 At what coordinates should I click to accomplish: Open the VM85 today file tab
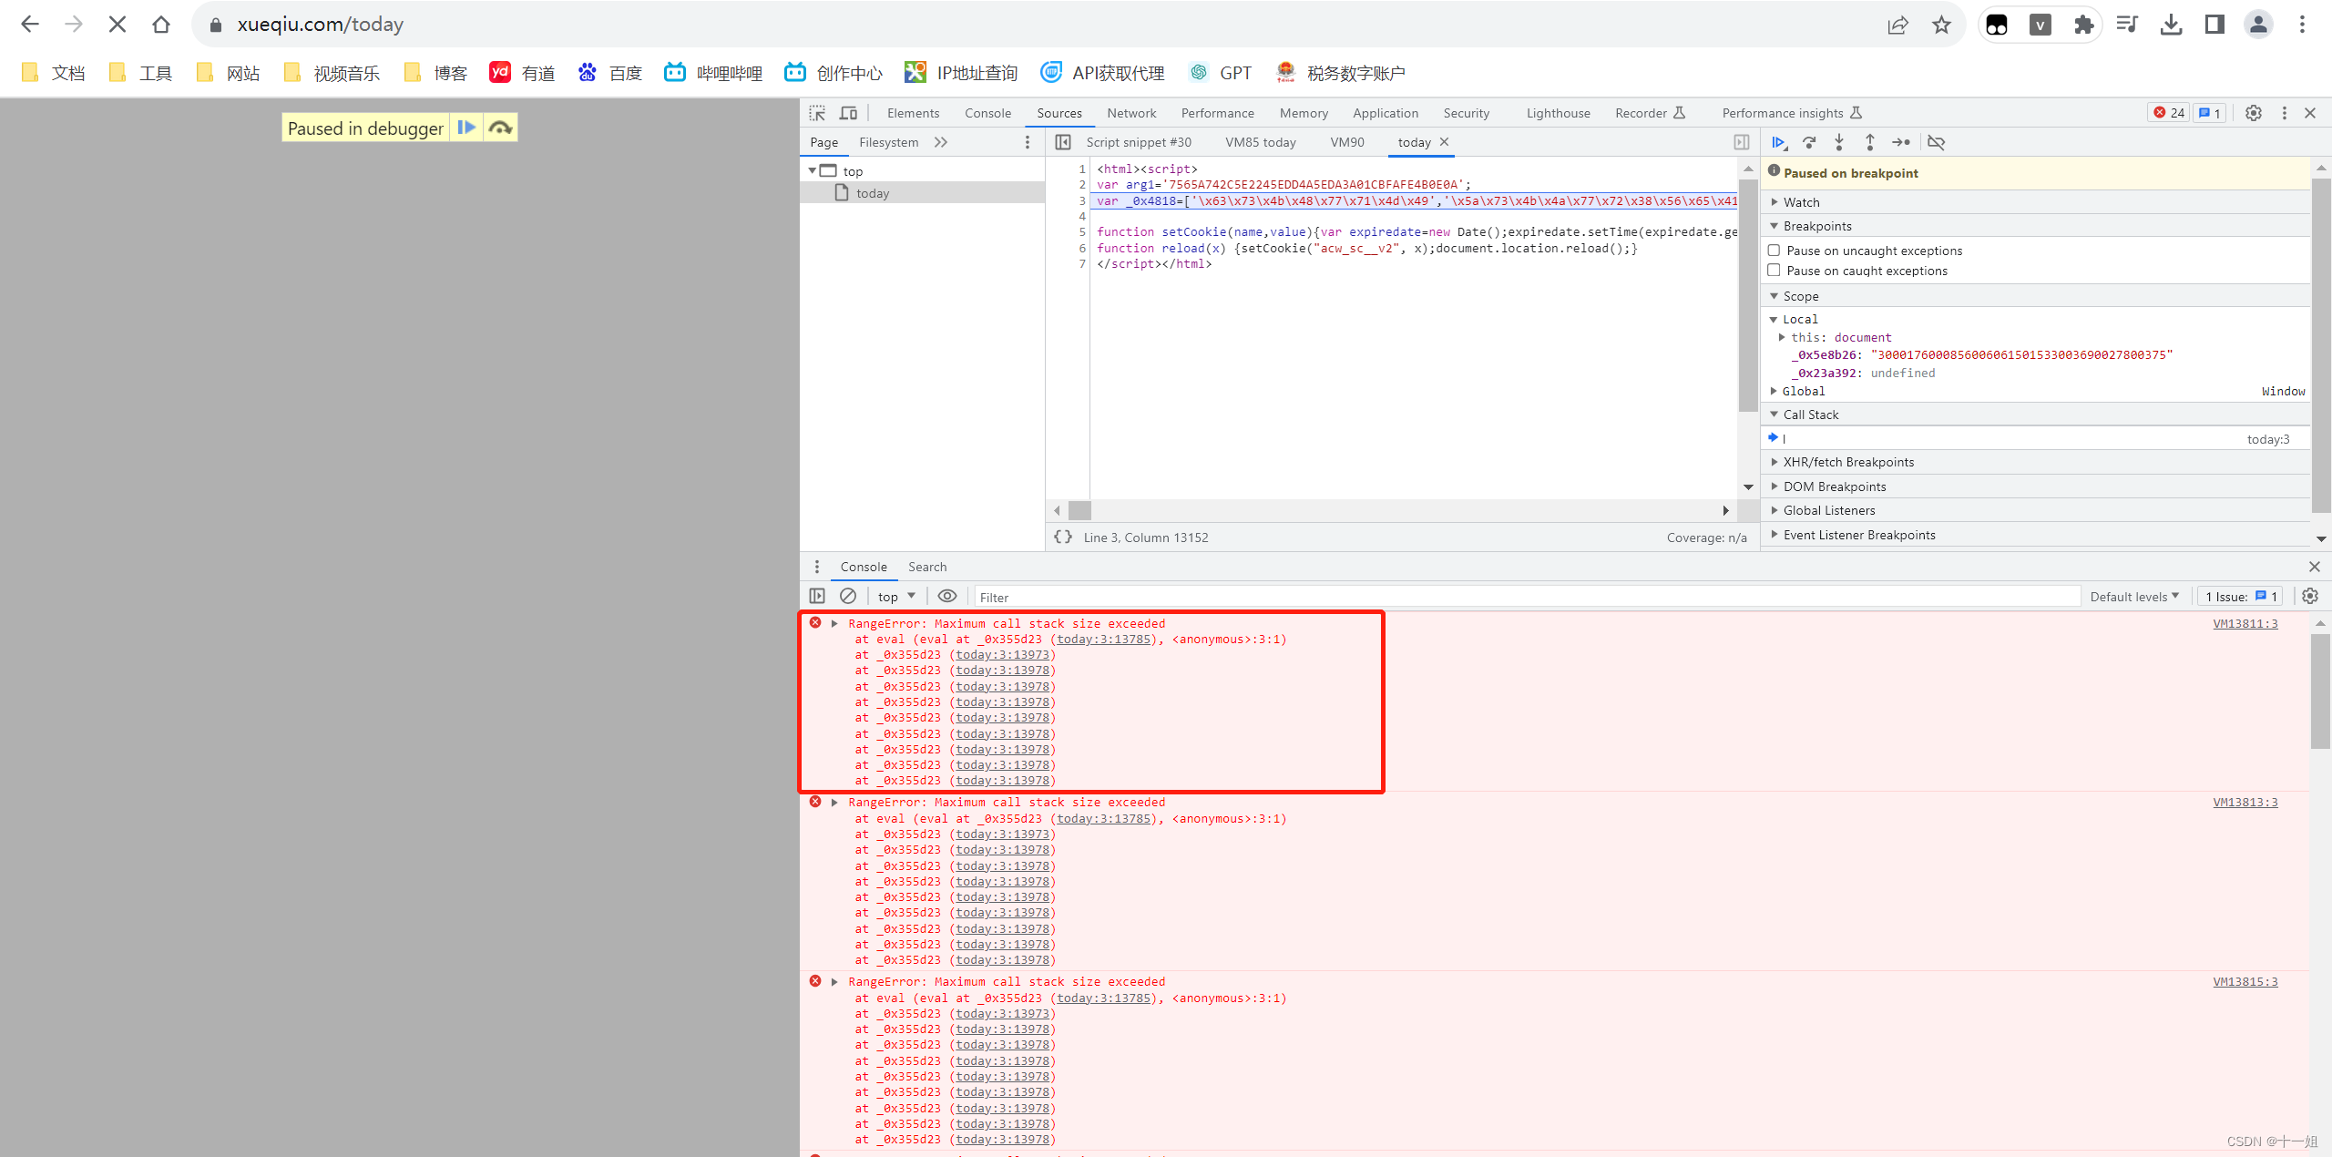point(1260,142)
